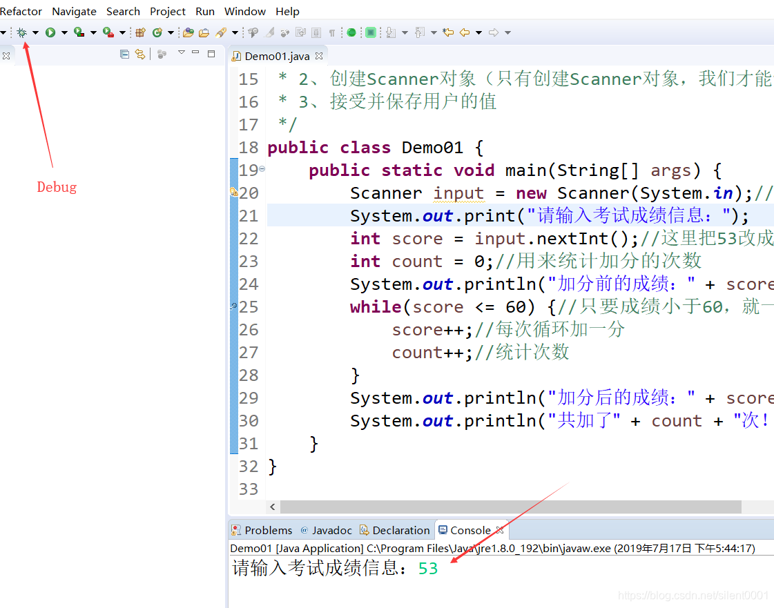The image size is (774, 608).
Task: Click the Previous Annotation icon
Action: [420, 32]
